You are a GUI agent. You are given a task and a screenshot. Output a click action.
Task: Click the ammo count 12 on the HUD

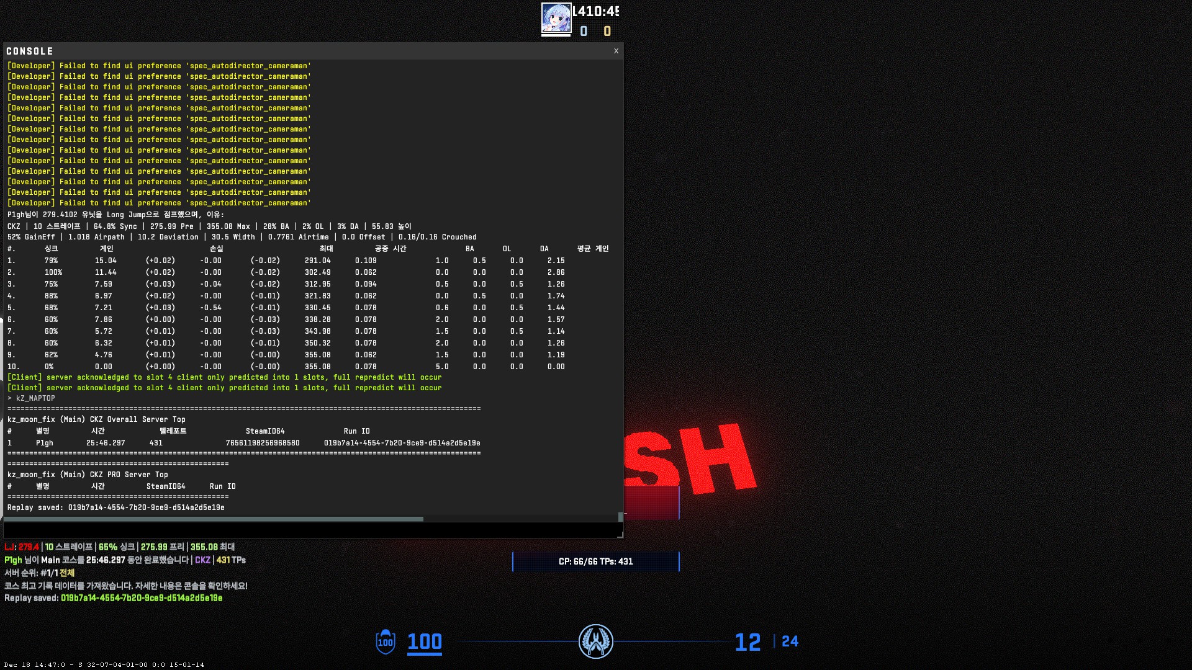(x=747, y=642)
